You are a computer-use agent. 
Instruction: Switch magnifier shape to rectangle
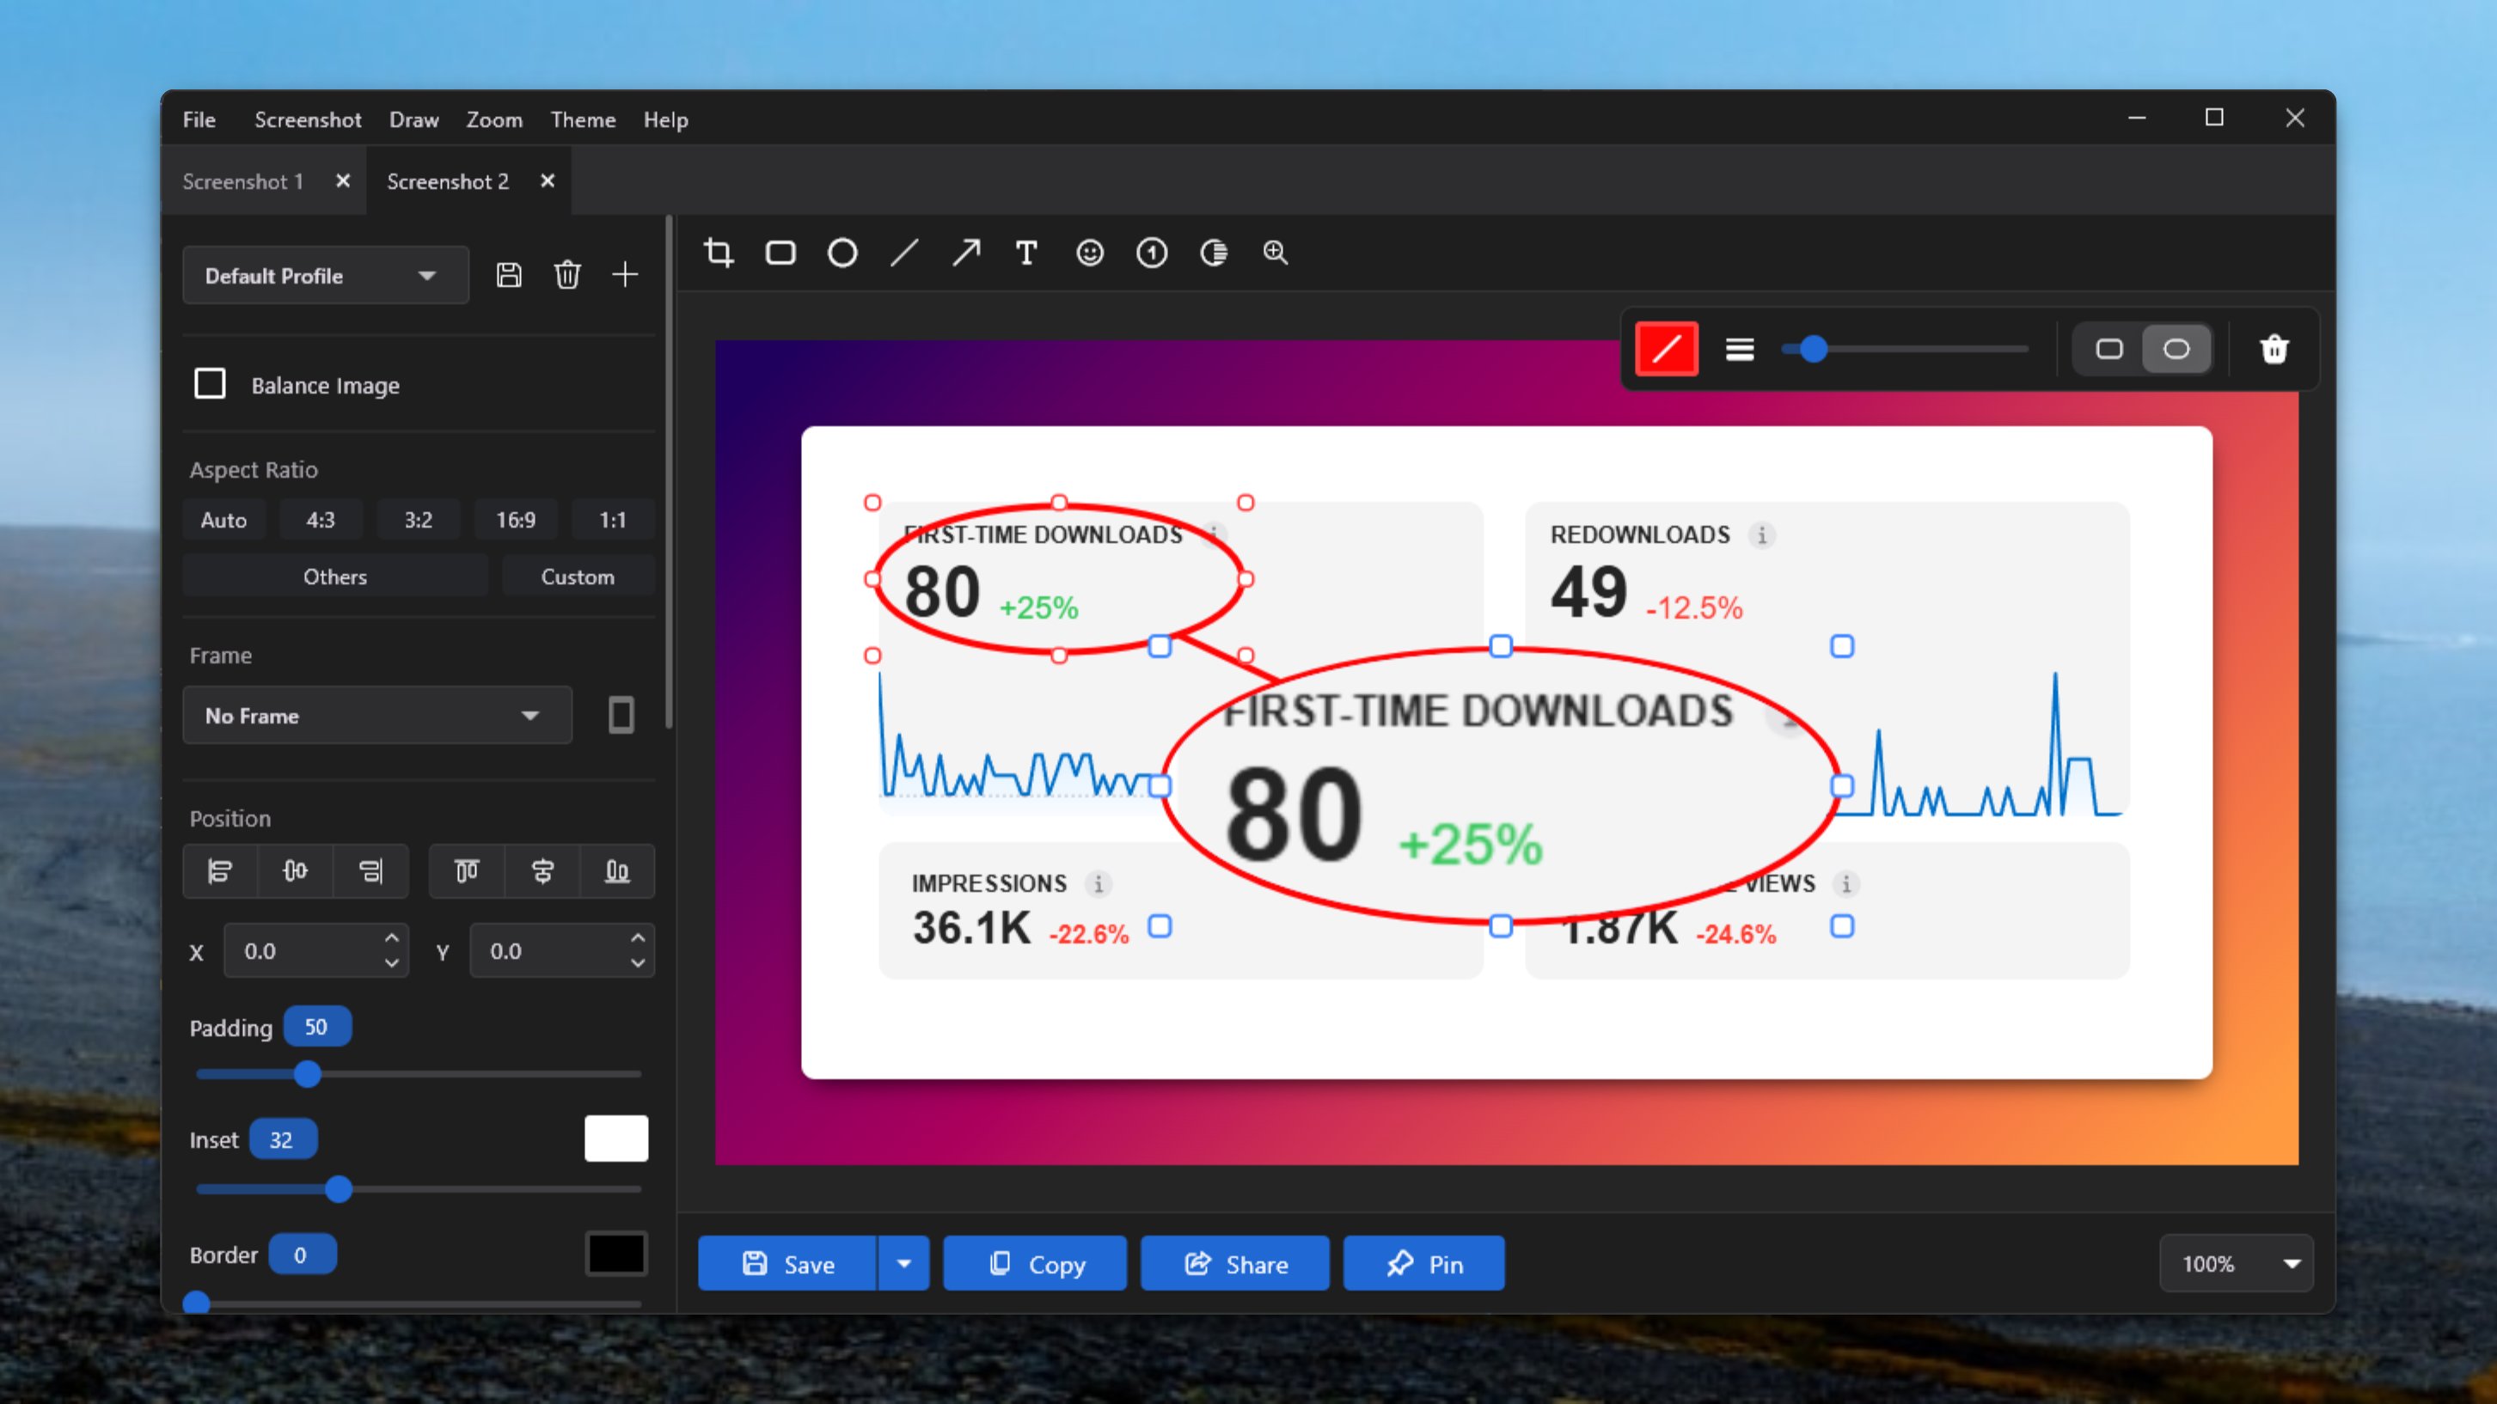pyautogui.click(x=2109, y=349)
